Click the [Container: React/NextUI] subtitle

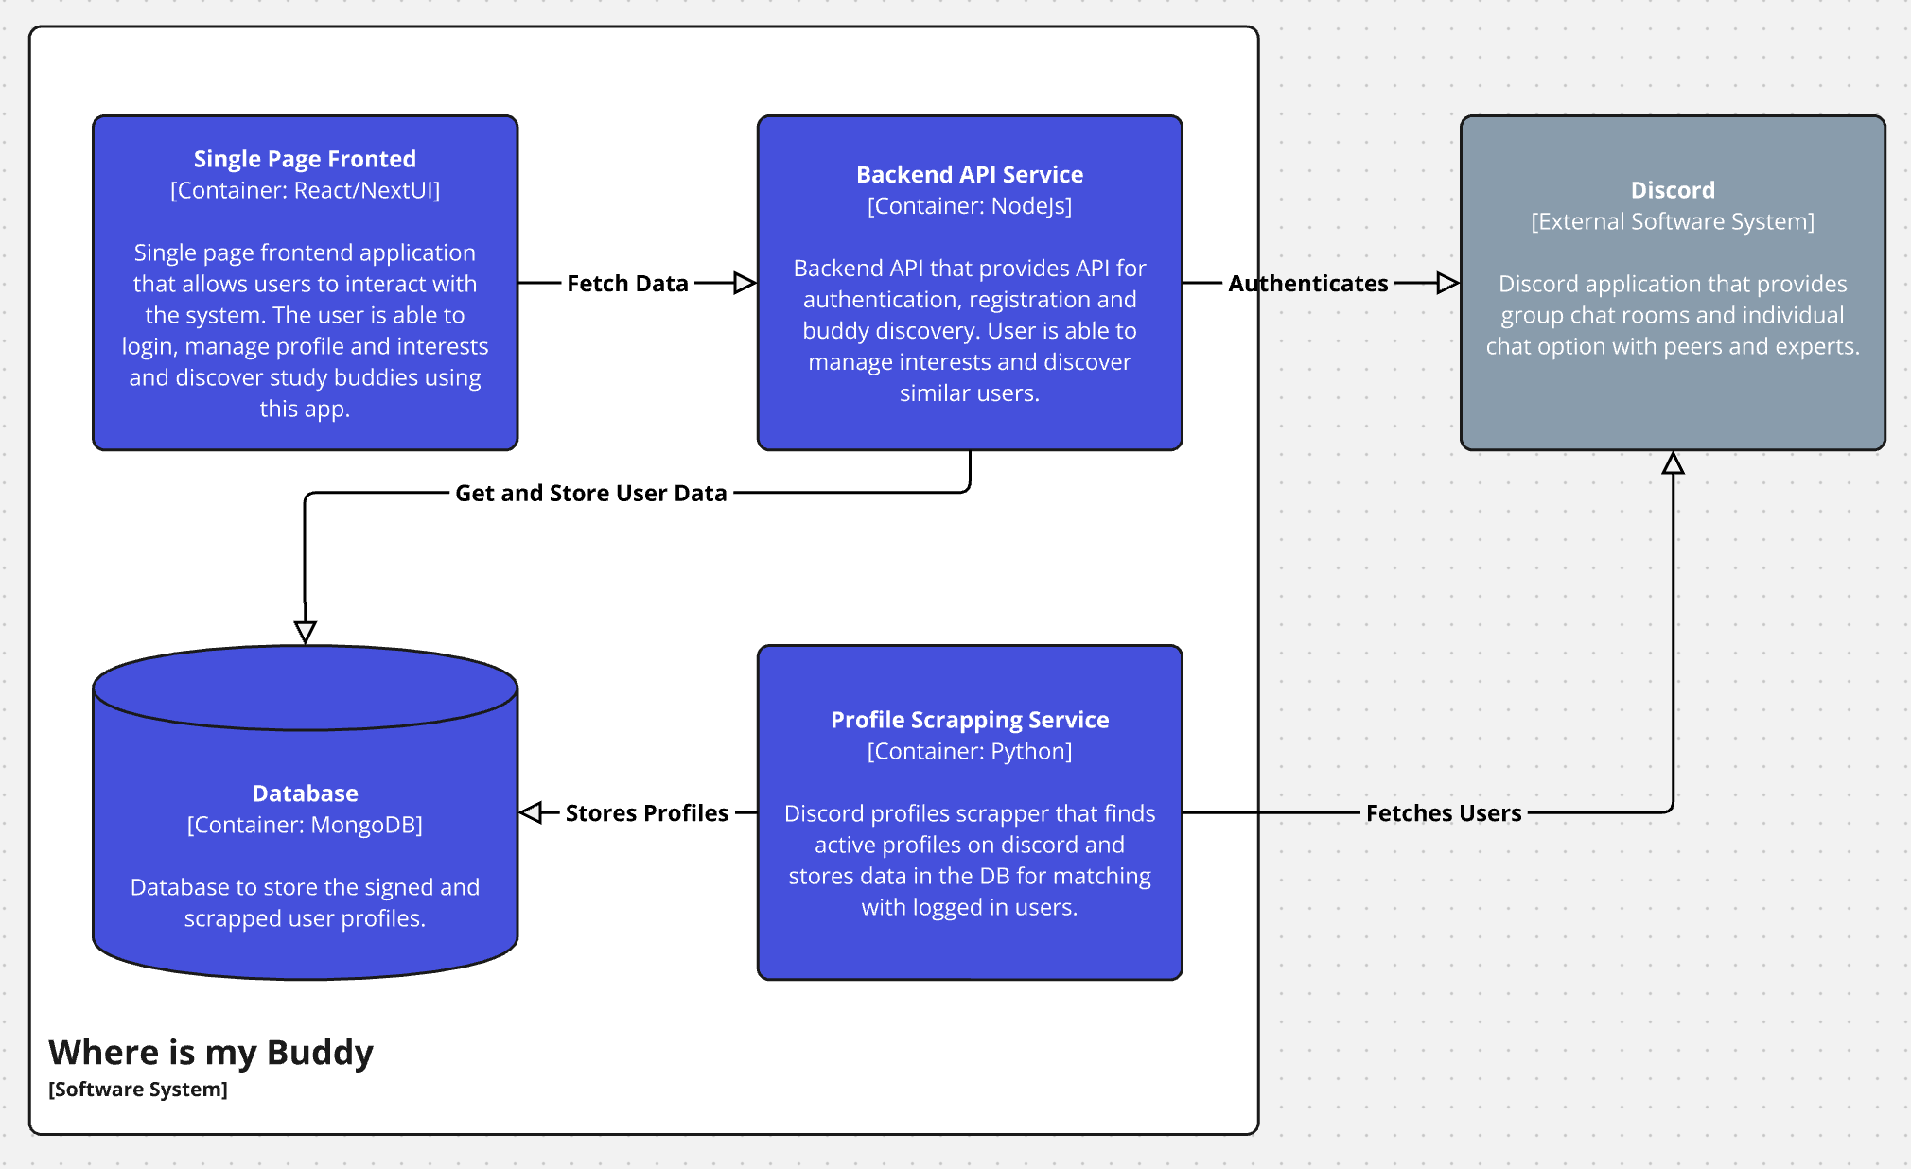pos(305,190)
